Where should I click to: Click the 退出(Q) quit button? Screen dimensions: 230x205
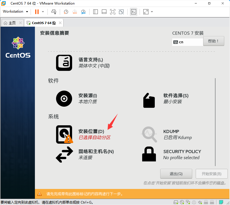click(176, 174)
